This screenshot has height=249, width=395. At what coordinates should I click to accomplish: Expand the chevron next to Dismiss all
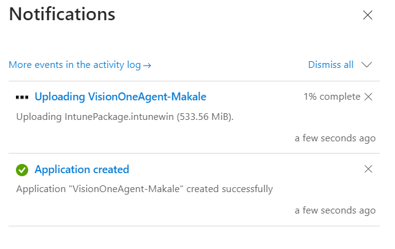[x=367, y=65]
